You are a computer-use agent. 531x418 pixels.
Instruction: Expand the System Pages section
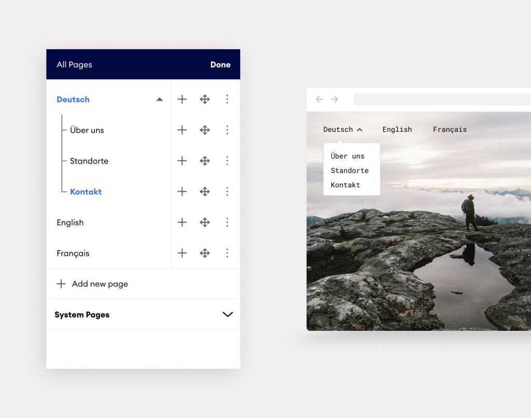click(x=228, y=314)
